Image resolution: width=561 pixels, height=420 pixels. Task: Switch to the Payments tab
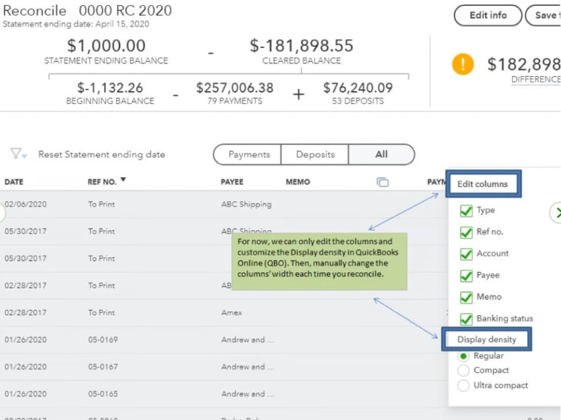[x=249, y=155]
